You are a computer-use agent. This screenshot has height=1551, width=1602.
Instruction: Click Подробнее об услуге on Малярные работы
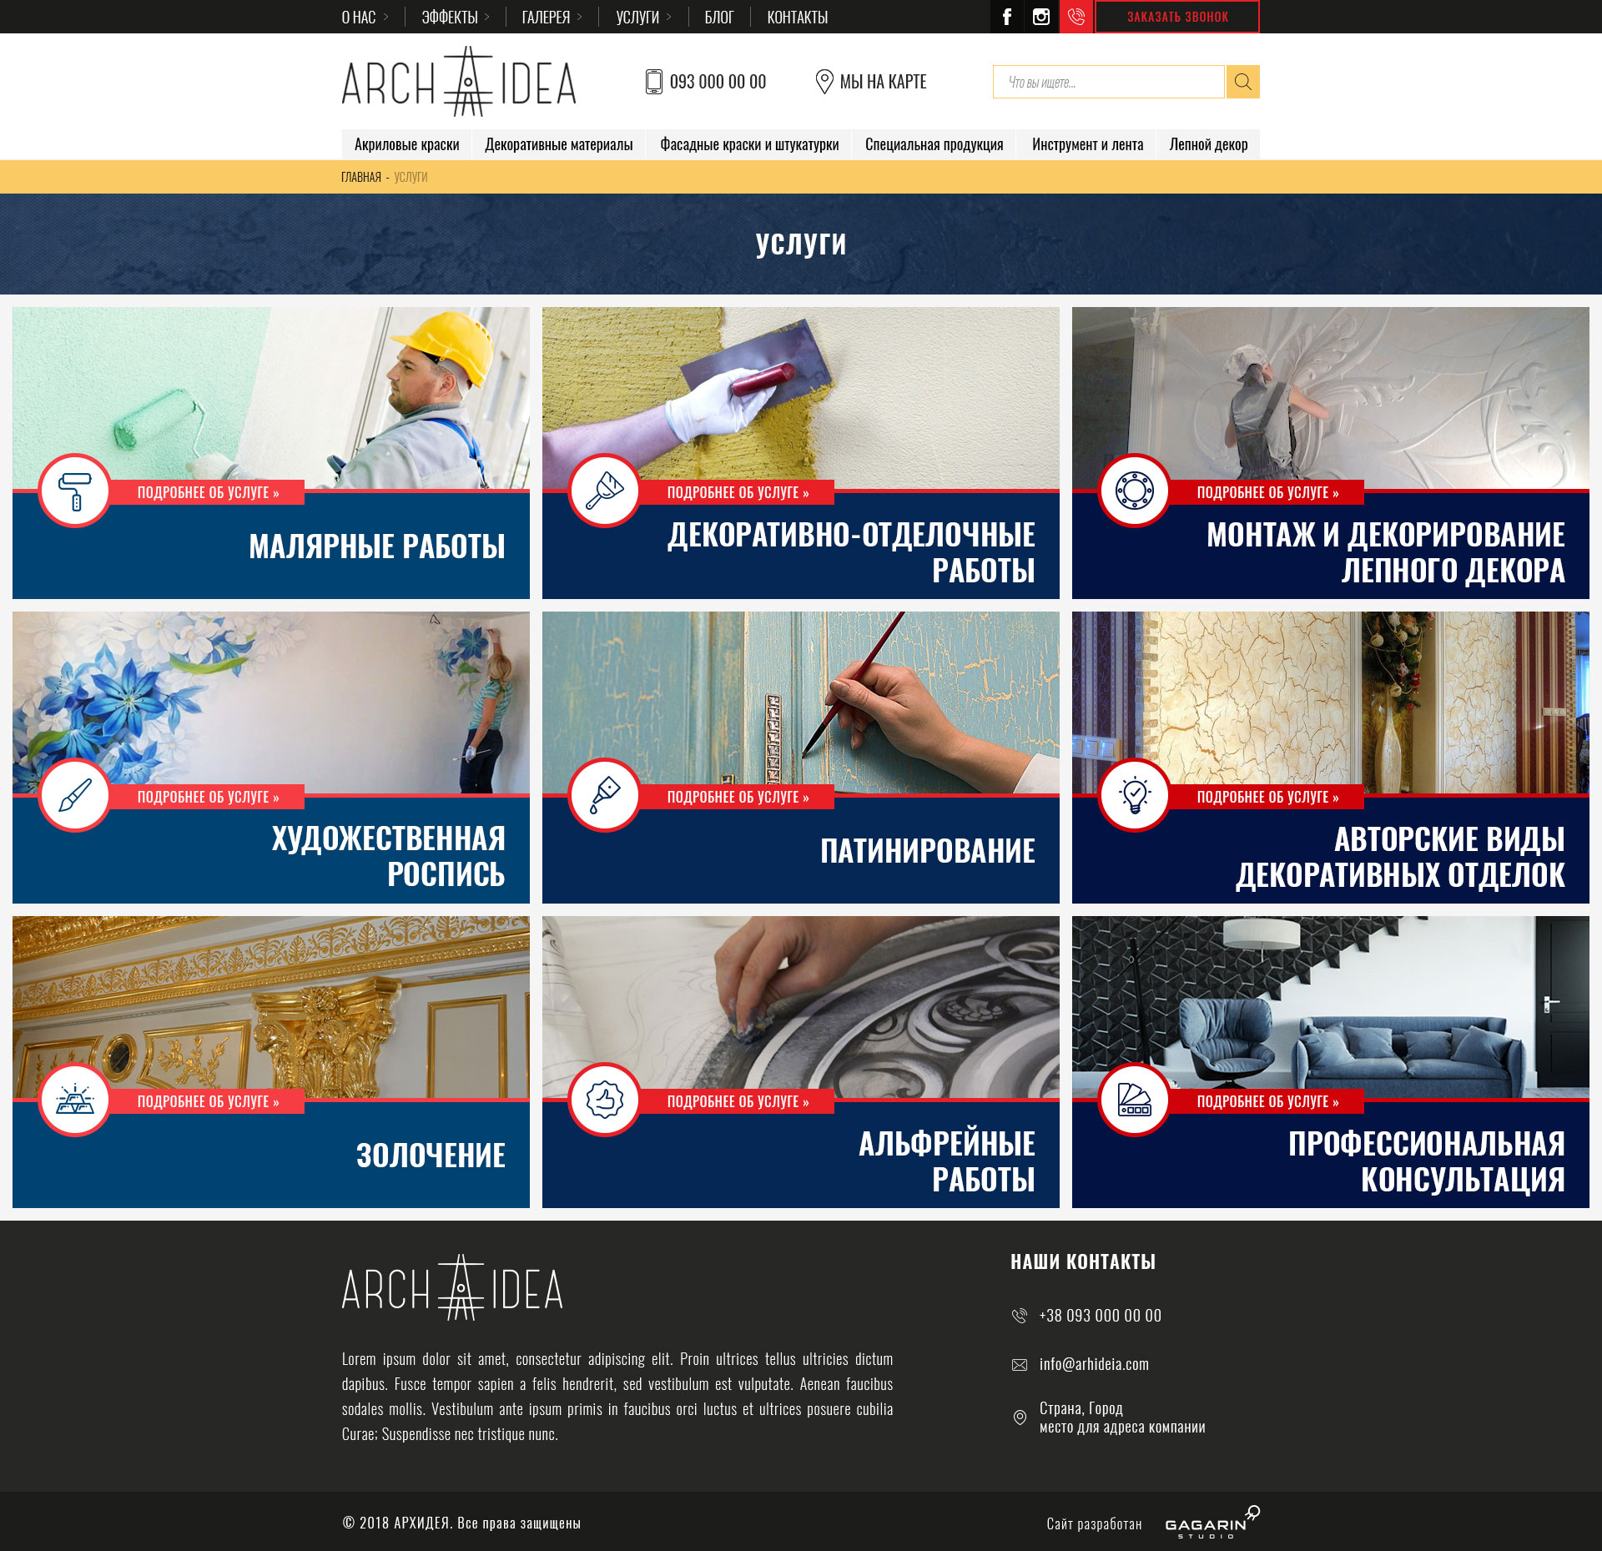pyautogui.click(x=208, y=492)
